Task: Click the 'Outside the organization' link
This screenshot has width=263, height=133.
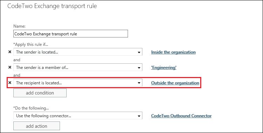Action: coord(175,83)
